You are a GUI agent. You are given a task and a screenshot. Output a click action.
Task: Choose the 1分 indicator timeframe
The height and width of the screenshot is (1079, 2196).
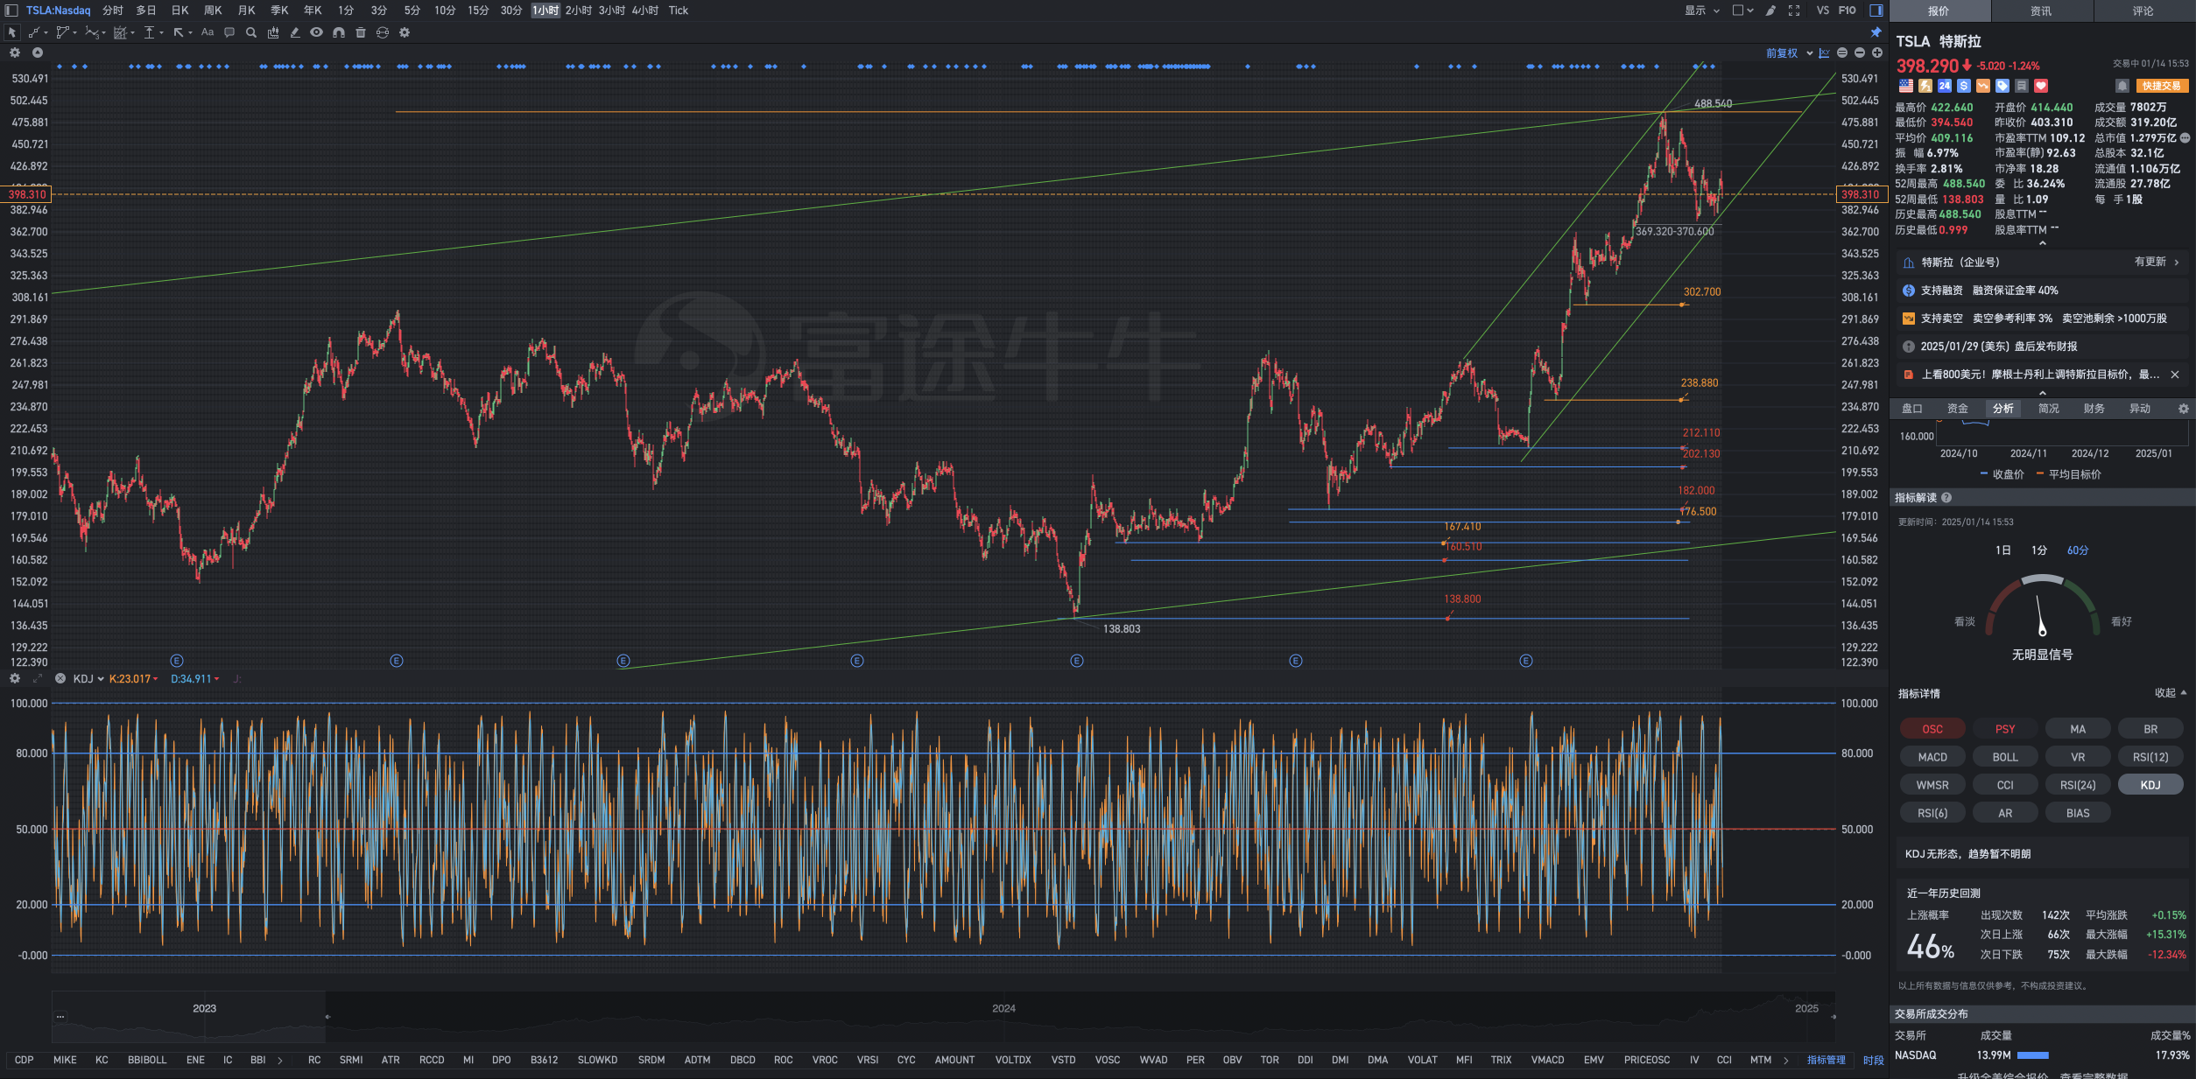pyautogui.click(x=2039, y=550)
